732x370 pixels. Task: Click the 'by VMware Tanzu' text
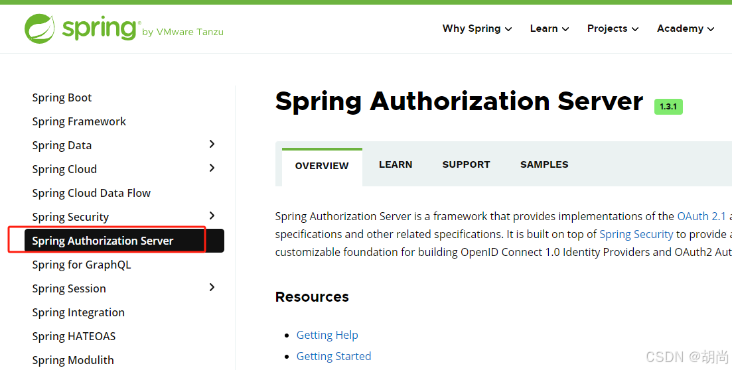183,32
